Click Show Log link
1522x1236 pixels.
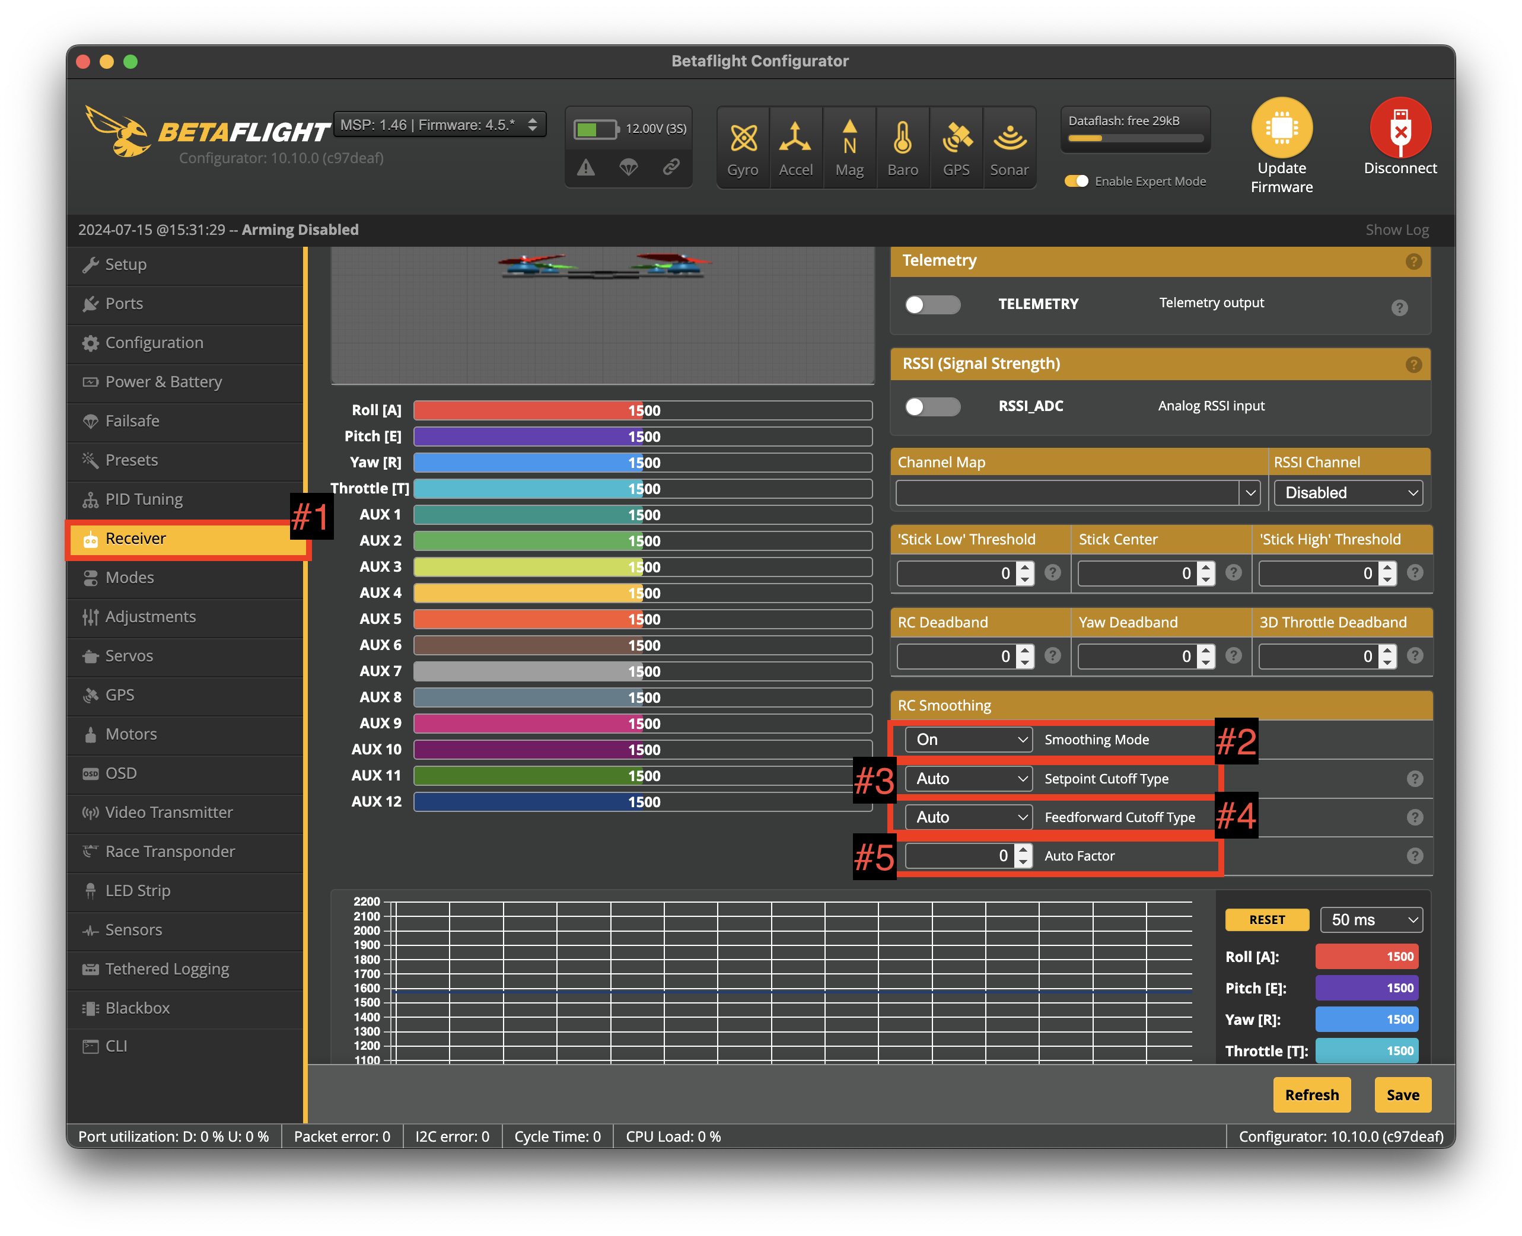click(x=1396, y=230)
